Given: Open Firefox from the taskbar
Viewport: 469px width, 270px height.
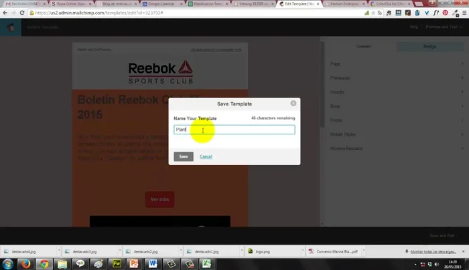Looking at the screenshot, I should (x=27, y=263).
